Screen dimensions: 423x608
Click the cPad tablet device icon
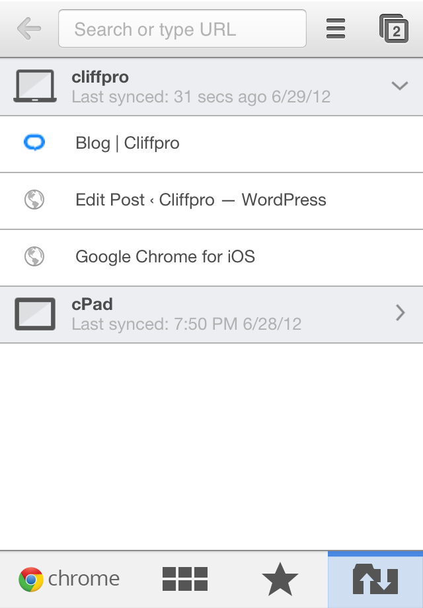point(35,314)
